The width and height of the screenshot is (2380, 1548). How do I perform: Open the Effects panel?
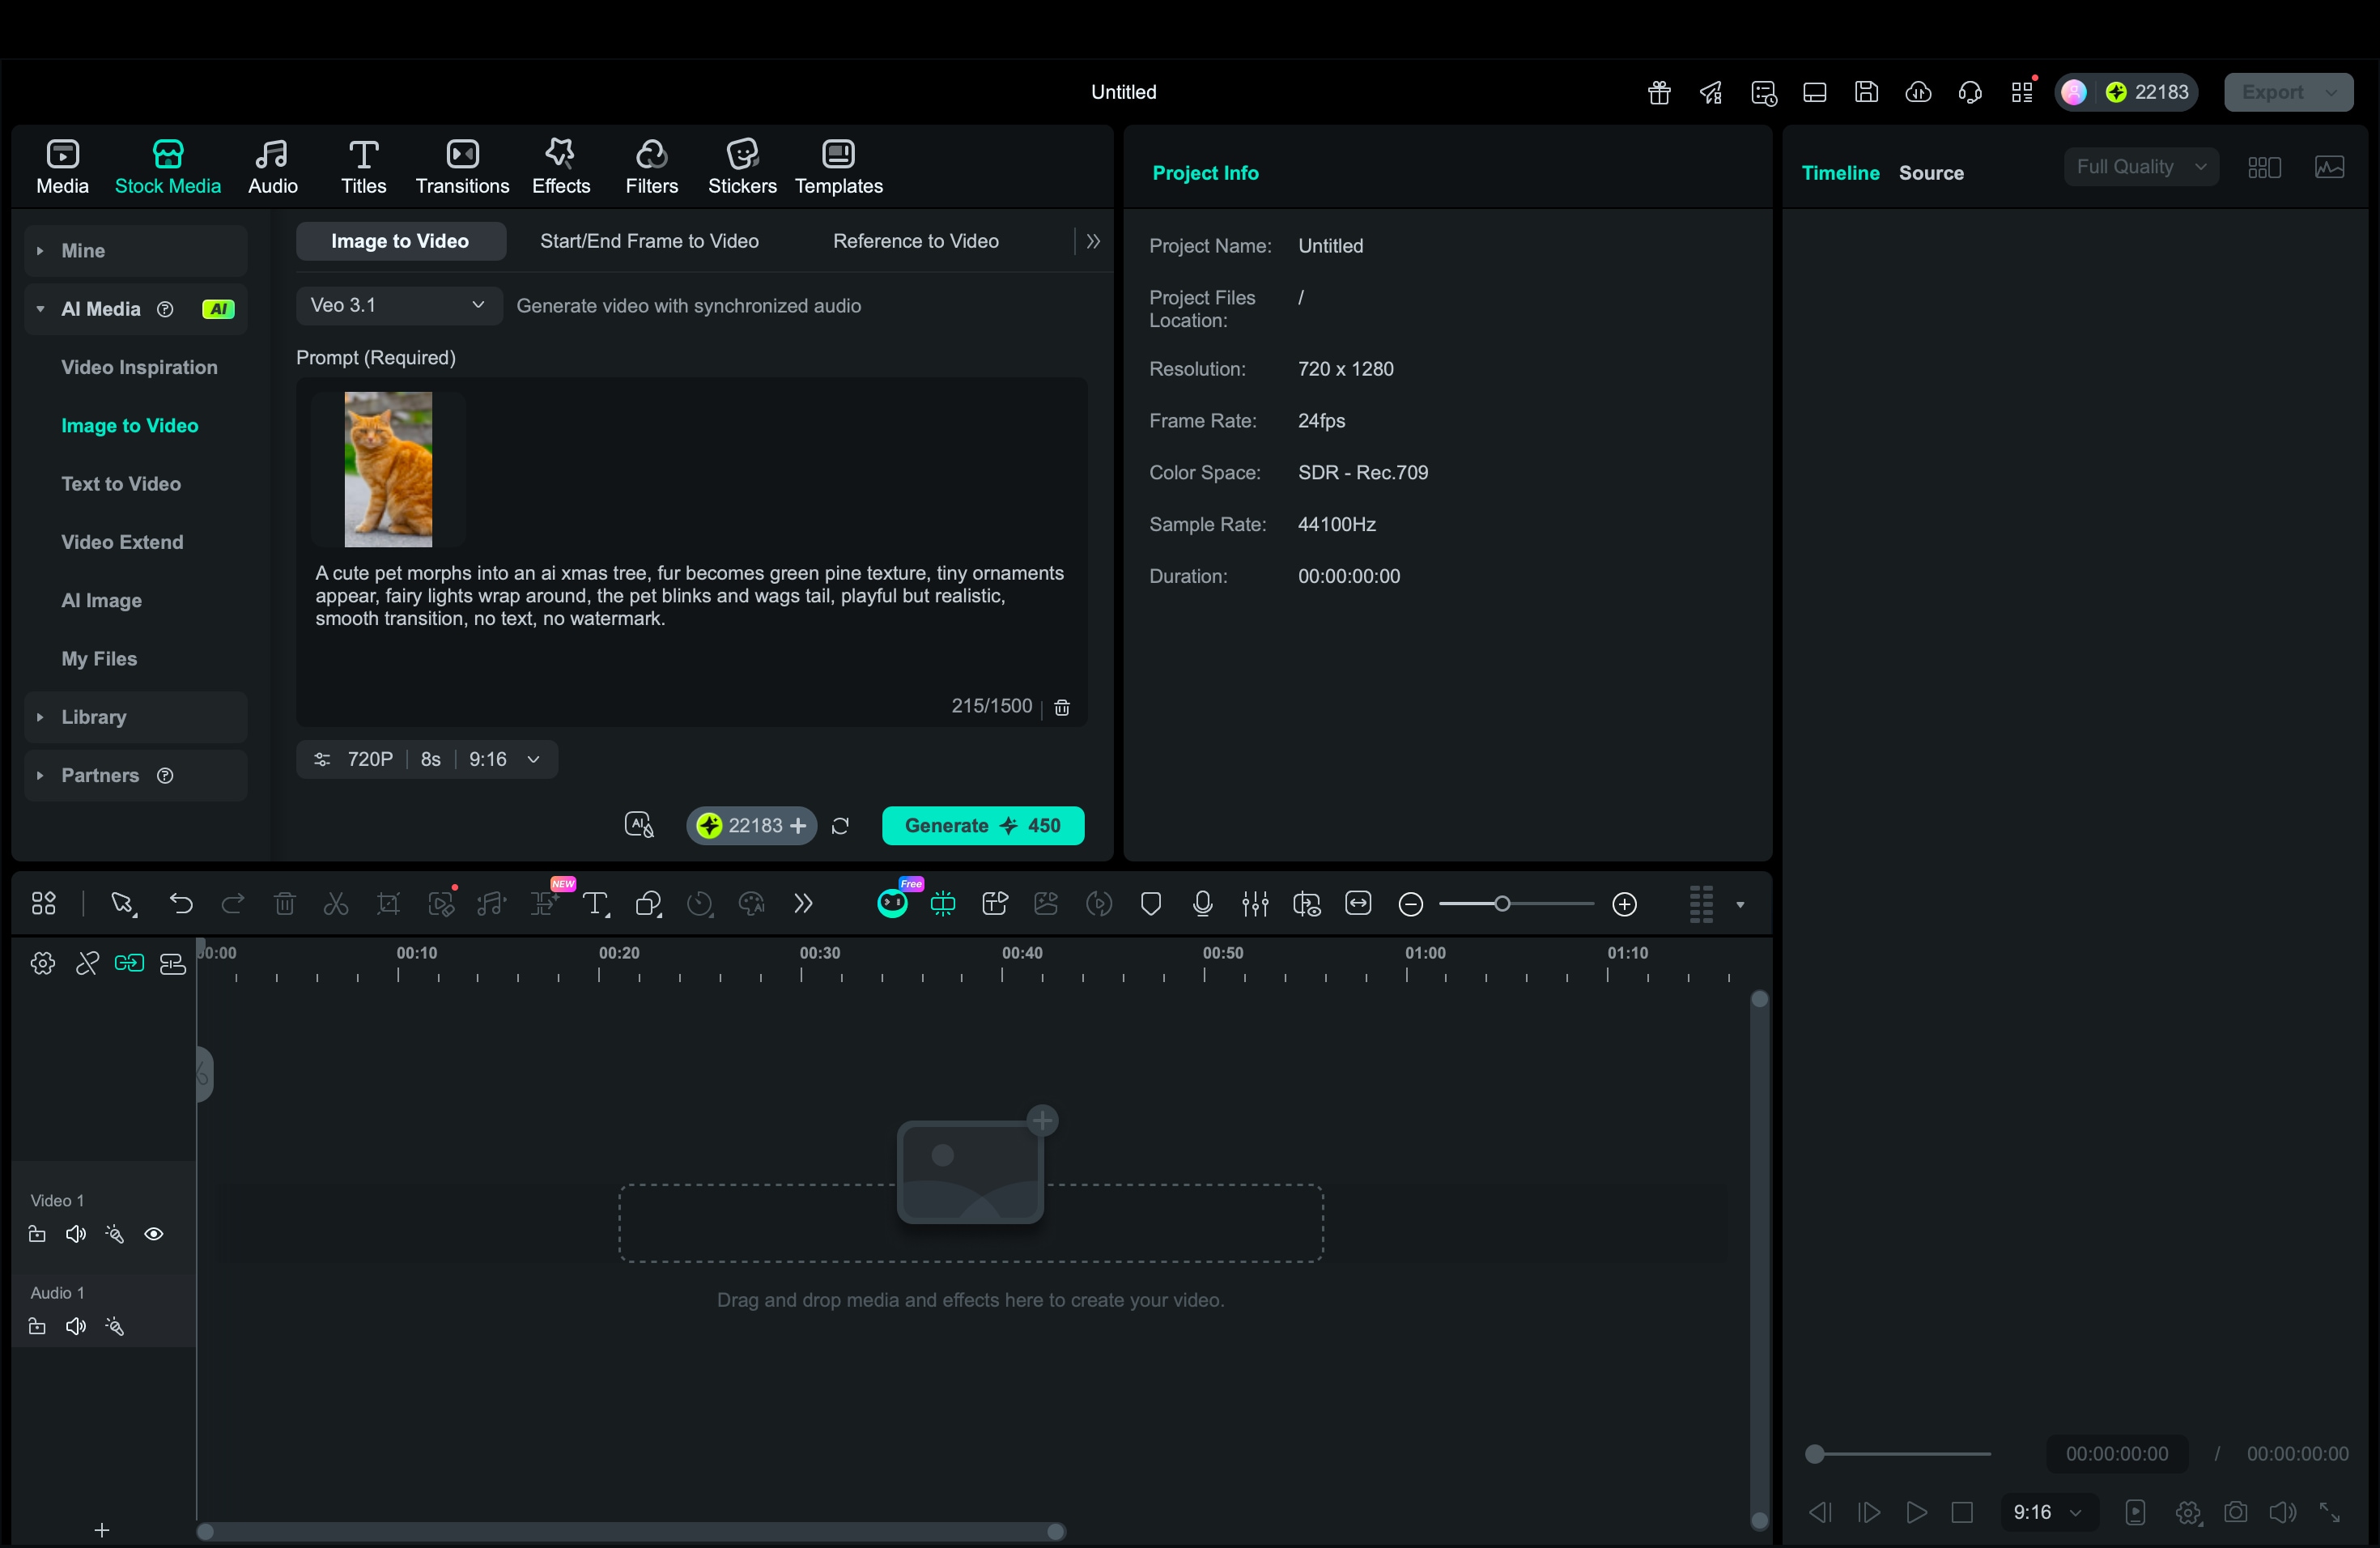tap(560, 167)
